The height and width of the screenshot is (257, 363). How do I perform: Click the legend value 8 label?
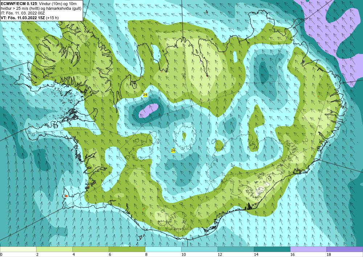pos(146,255)
